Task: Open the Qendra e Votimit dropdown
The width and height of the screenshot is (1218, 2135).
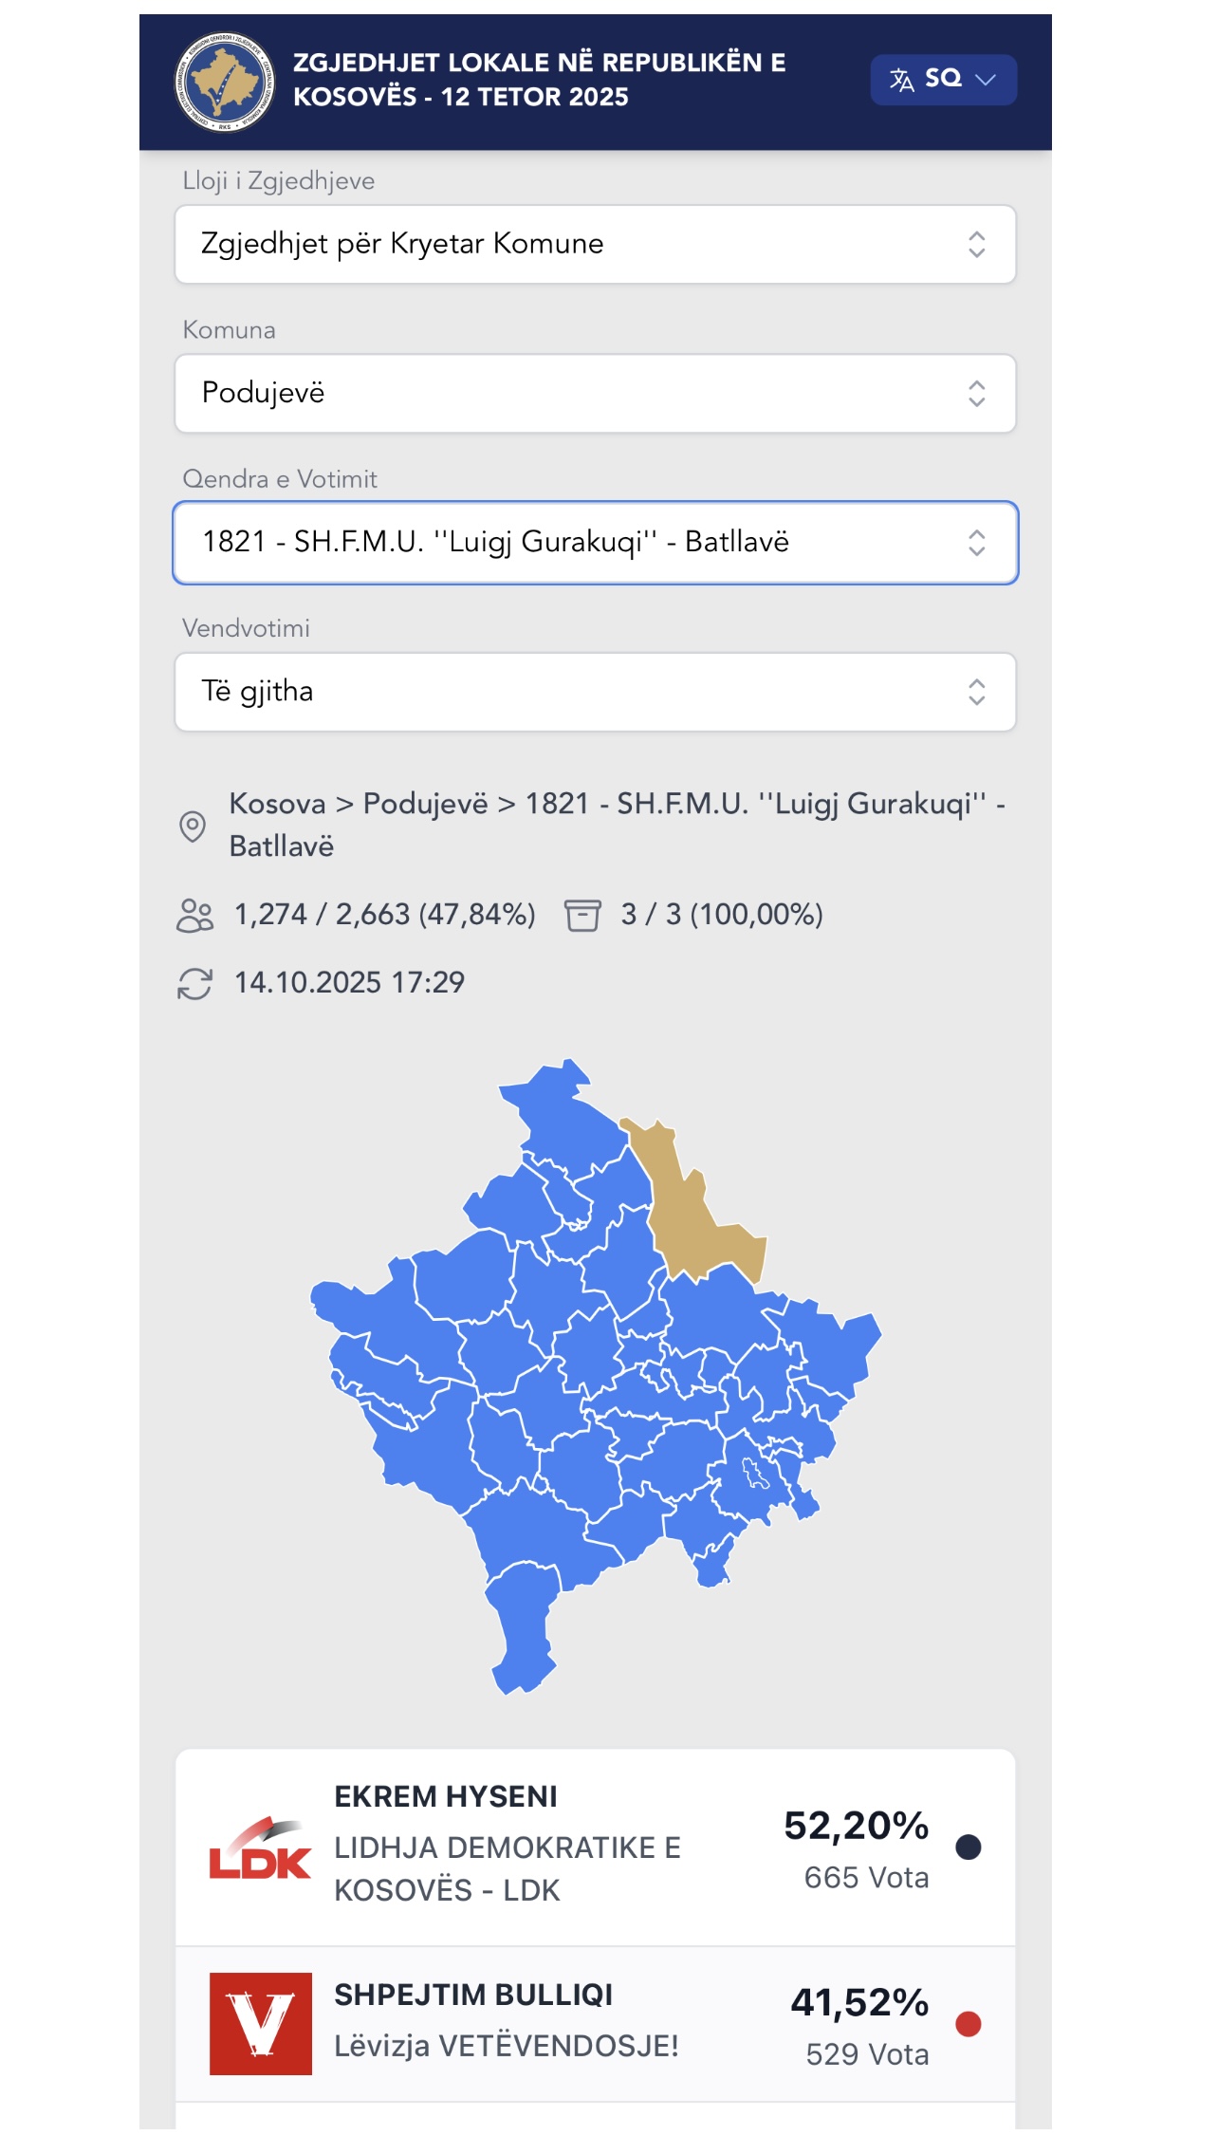Action: point(595,543)
